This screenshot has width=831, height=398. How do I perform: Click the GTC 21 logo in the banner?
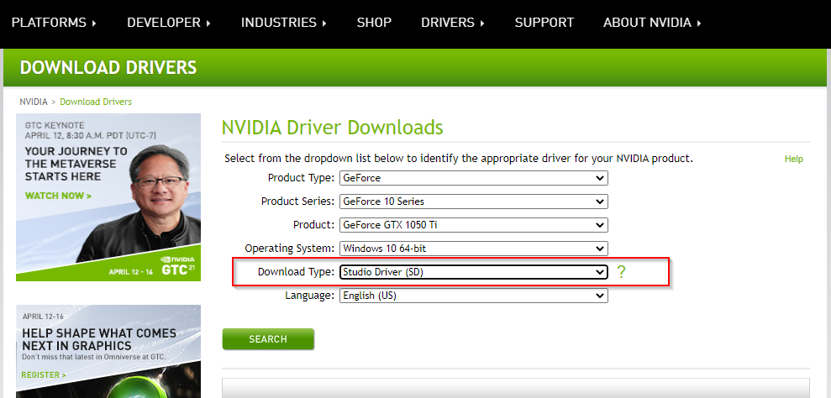(x=177, y=266)
